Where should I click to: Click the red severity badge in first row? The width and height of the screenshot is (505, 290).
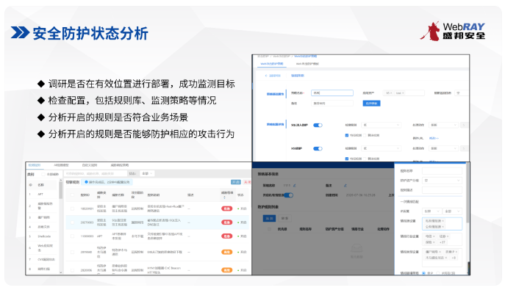click(x=226, y=209)
